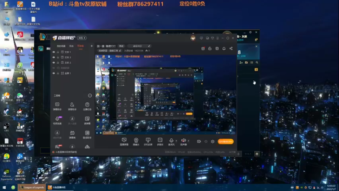Viewport: 339px width, 191px height.
Task: Open the microphone tool with purple badge
Action: [57, 120]
